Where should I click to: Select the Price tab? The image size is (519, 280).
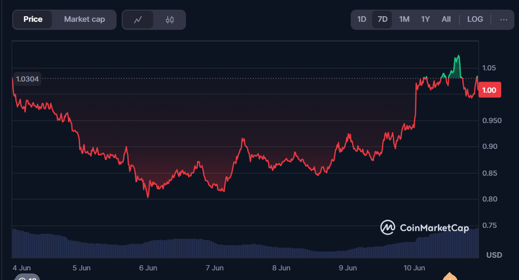pyautogui.click(x=33, y=19)
